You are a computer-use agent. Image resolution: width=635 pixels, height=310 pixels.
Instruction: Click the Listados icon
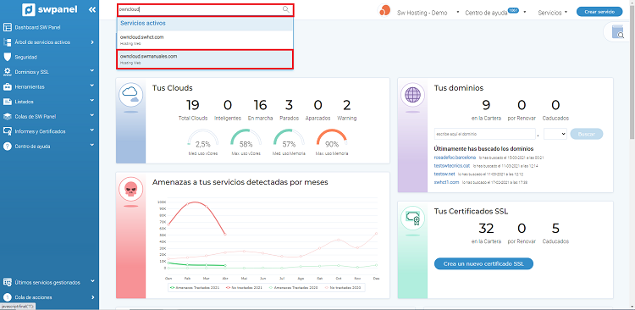(7, 102)
